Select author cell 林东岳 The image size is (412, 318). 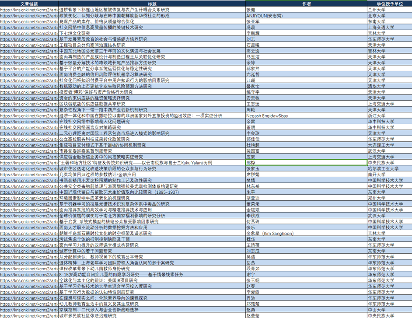[306, 186]
